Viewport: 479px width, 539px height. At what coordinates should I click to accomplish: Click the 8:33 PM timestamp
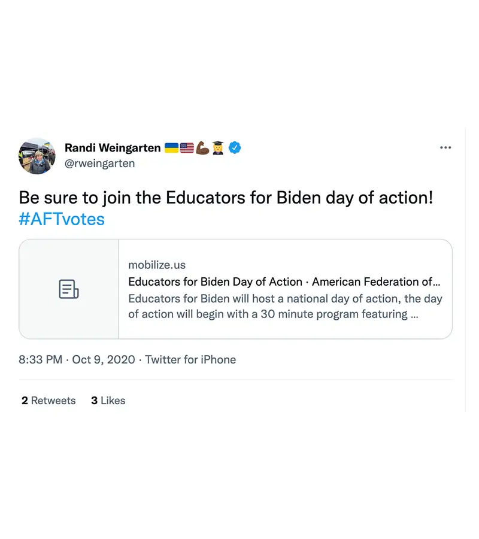[41, 359]
